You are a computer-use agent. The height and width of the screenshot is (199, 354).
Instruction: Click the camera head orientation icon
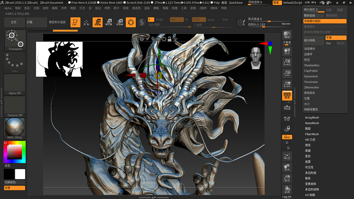coord(256,58)
